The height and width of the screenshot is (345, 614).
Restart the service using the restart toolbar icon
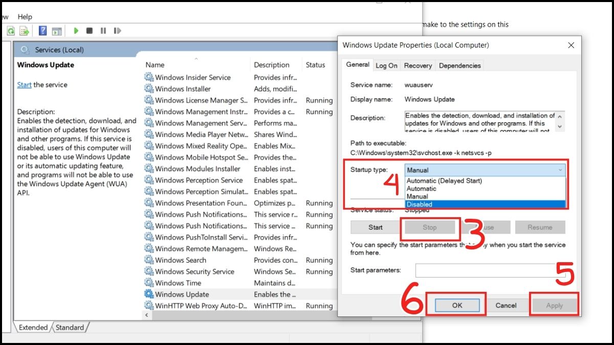point(117,31)
